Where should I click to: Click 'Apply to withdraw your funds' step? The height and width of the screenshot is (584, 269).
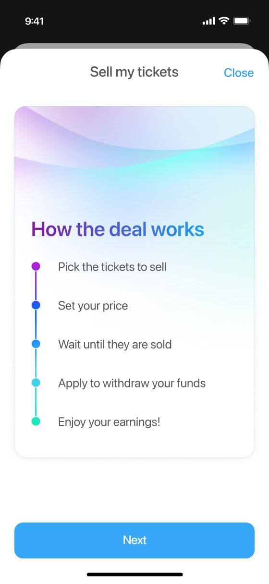coord(132,383)
